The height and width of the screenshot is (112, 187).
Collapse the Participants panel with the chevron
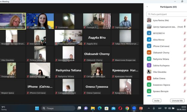point(147,7)
